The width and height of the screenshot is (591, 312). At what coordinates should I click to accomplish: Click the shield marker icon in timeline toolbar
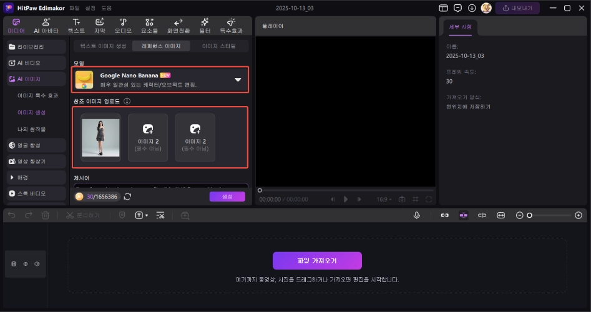pos(122,215)
